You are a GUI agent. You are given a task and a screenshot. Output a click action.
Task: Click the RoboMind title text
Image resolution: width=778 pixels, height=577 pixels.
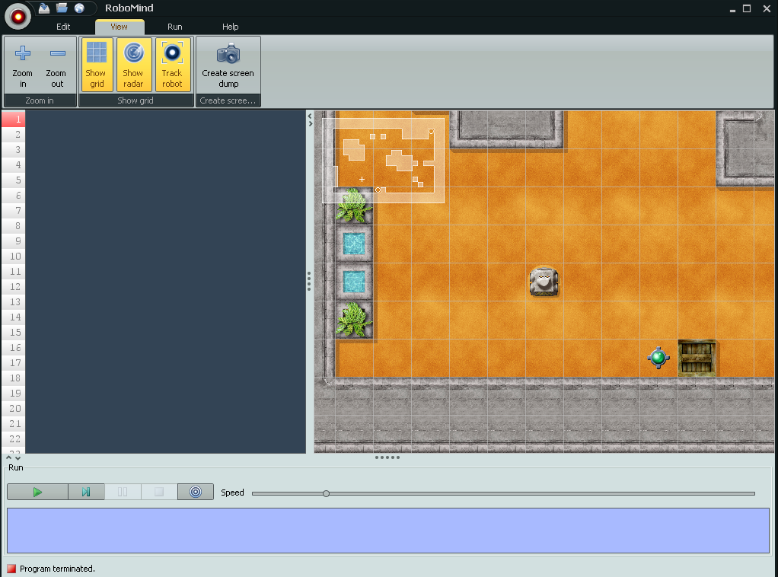click(129, 8)
